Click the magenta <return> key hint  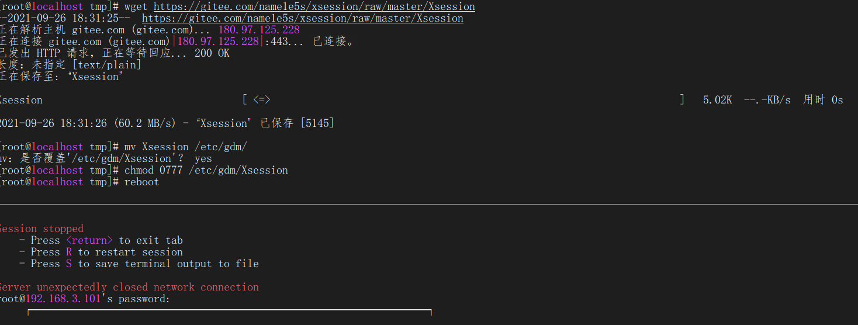click(x=89, y=240)
